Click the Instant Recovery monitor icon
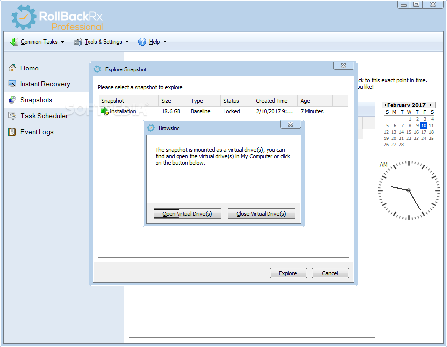The width and height of the screenshot is (447, 347). (12, 84)
